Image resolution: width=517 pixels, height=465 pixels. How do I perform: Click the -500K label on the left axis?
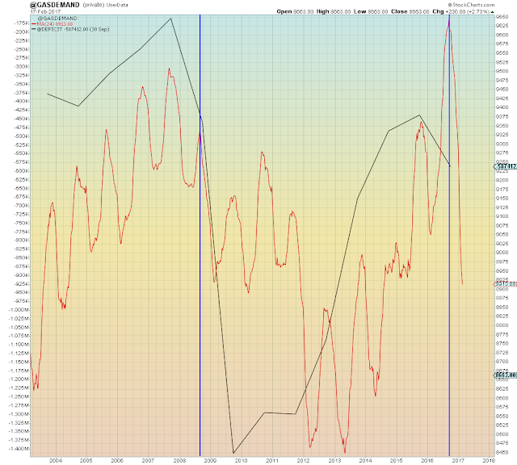coord(22,136)
